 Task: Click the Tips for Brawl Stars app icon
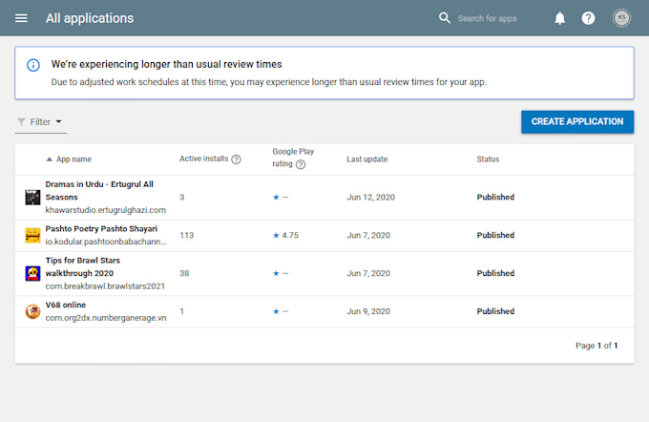(32, 273)
